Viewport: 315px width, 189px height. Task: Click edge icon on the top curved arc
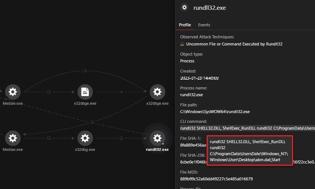click(x=85, y=70)
